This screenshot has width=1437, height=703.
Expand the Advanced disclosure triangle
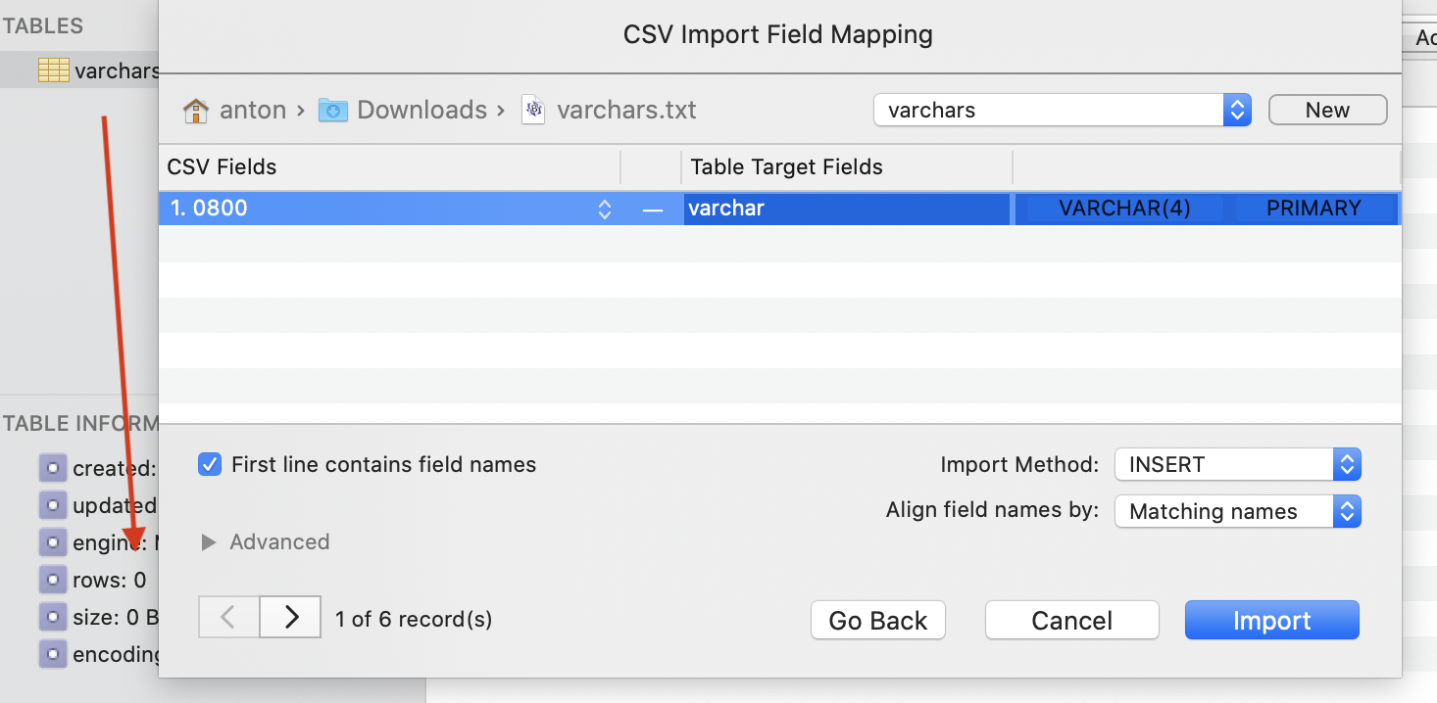tap(209, 541)
